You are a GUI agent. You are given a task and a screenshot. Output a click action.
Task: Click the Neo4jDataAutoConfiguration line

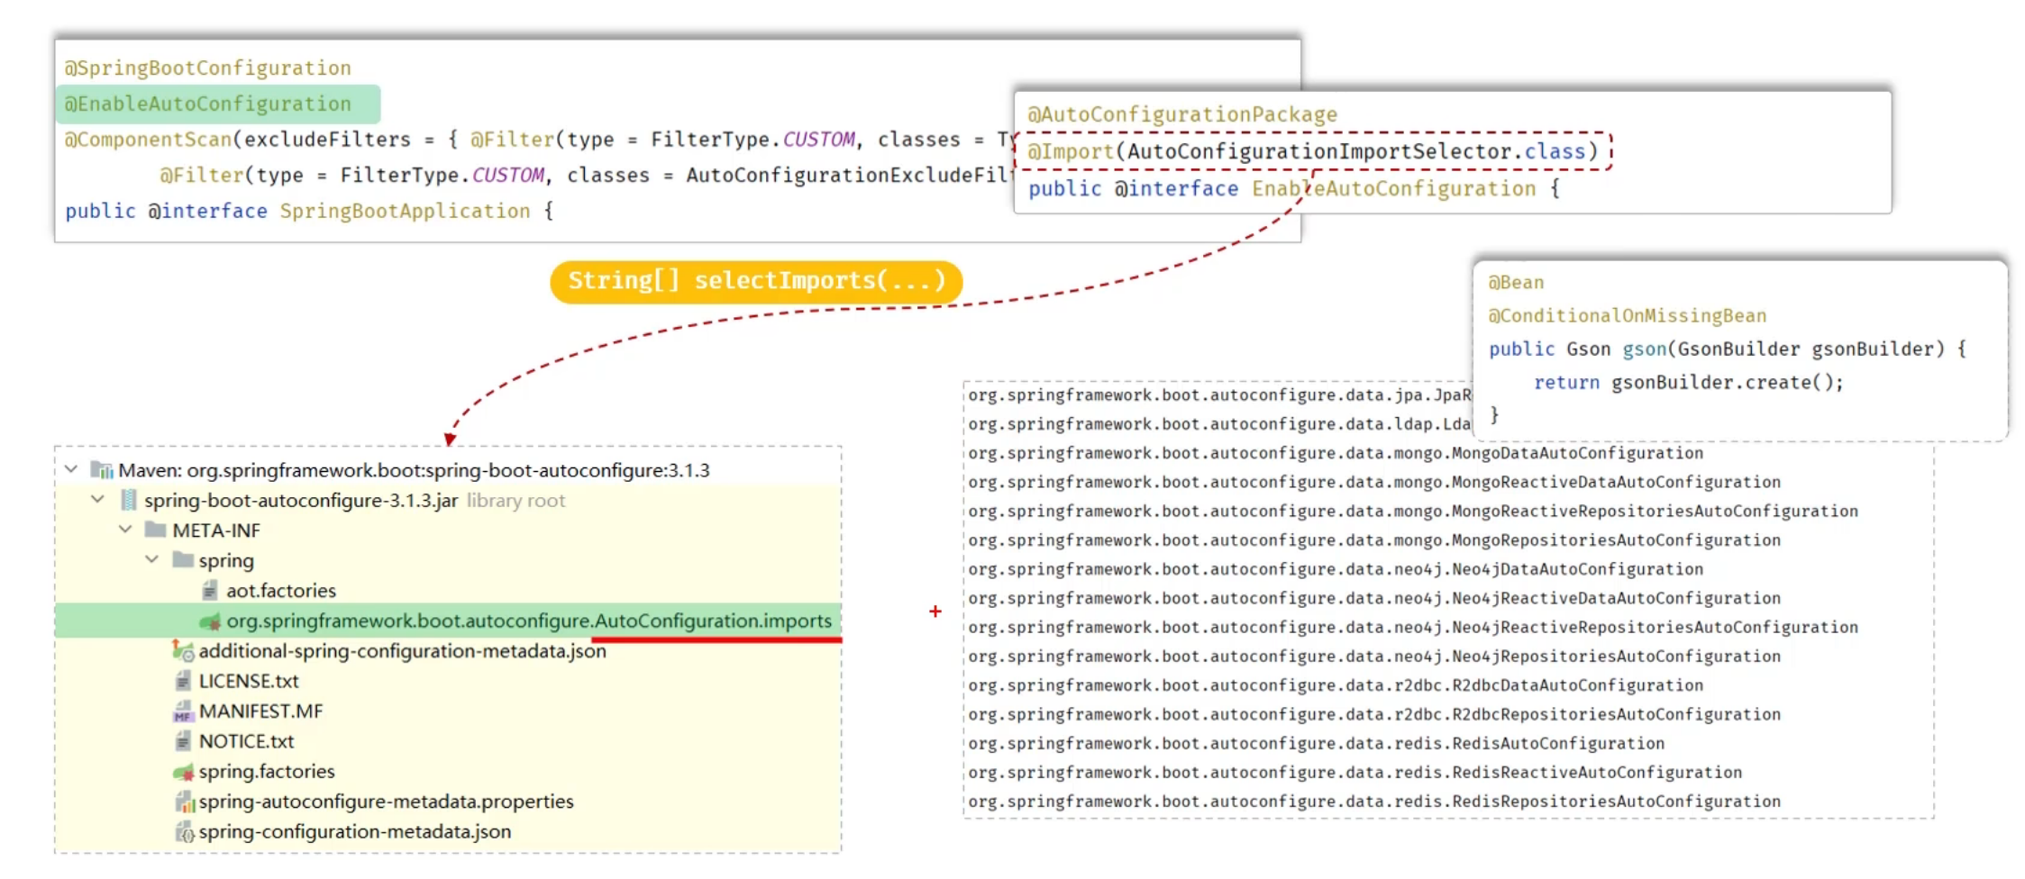click(x=1336, y=569)
